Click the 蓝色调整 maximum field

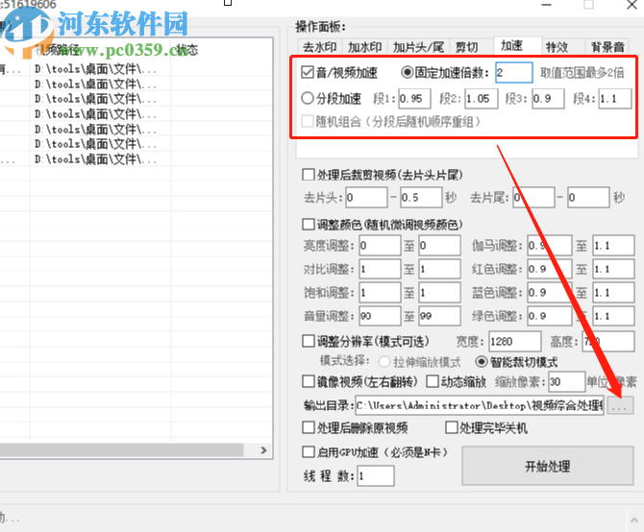[x=613, y=293]
